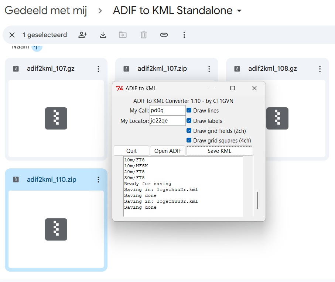Image resolution: width=335 pixels, height=282 pixels.
Task: Go to Gedeeld met mij breadcrumb
Action: [x=46, y=11]
